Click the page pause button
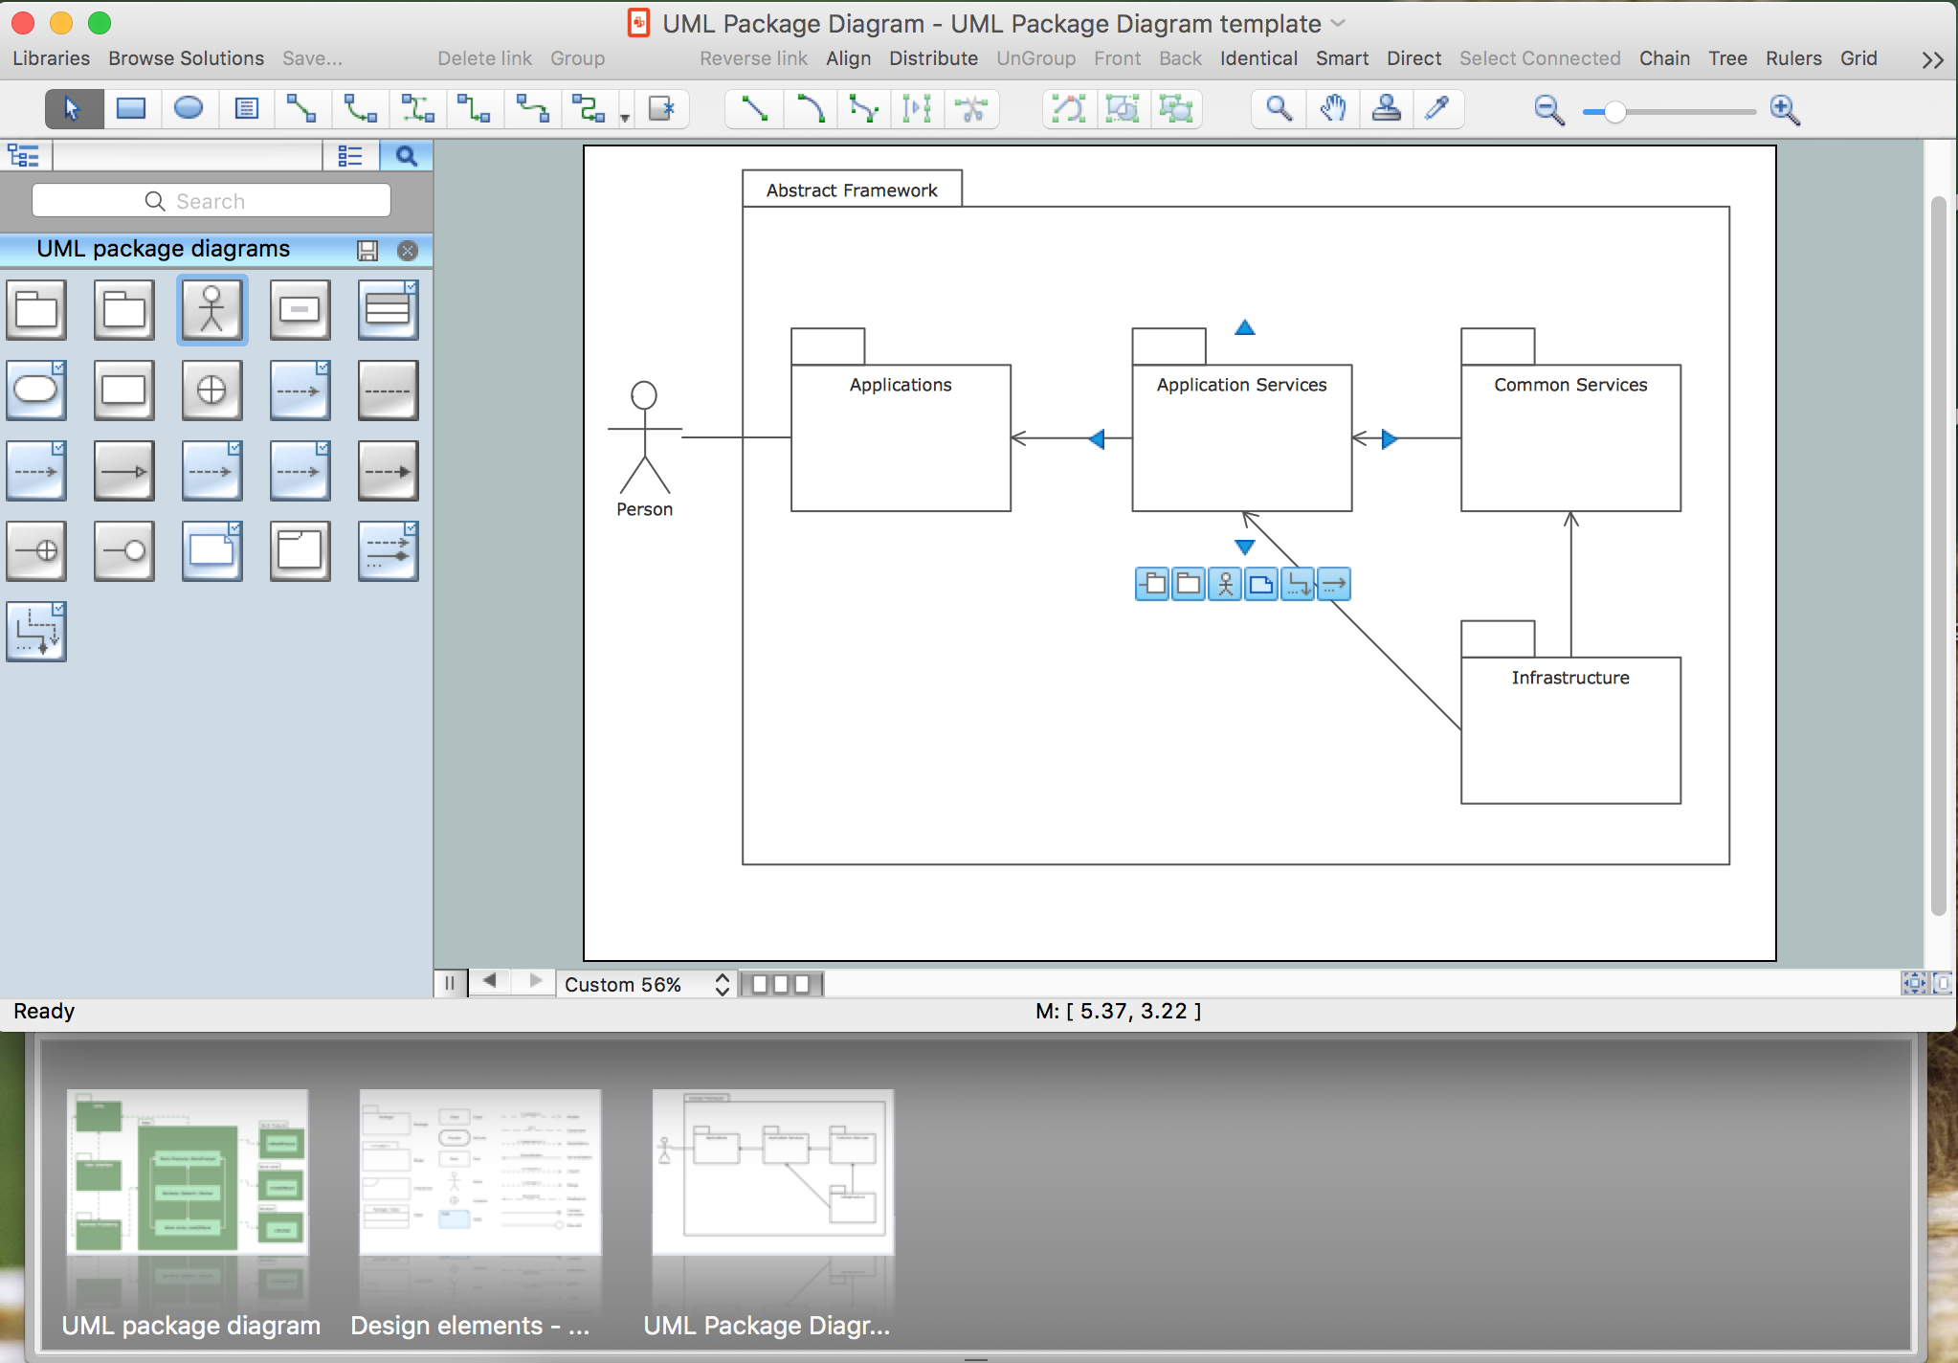1958x1363 pixels. [449, 983]
